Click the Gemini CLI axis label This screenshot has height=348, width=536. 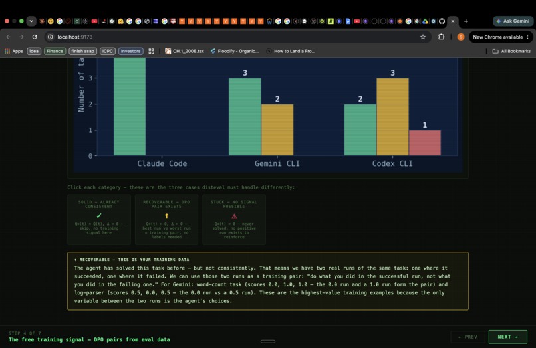[277, 163]
